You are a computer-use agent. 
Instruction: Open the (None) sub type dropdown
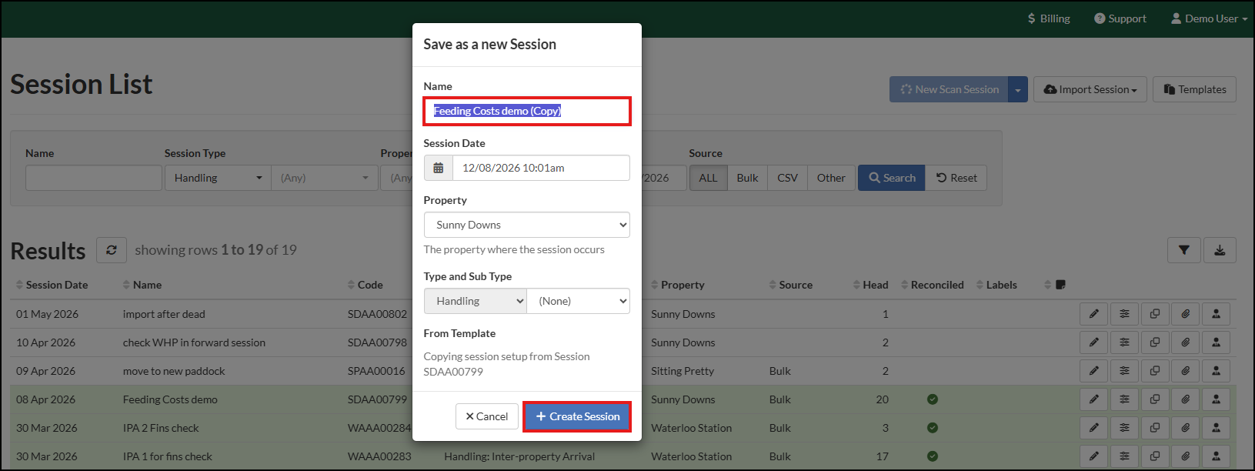tap(579, 301)
